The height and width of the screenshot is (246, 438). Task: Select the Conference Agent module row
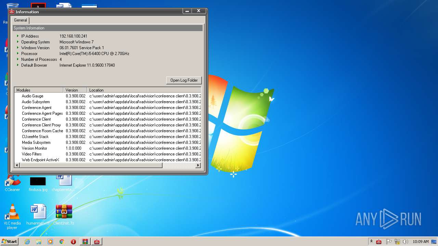(x=107, y=108)
